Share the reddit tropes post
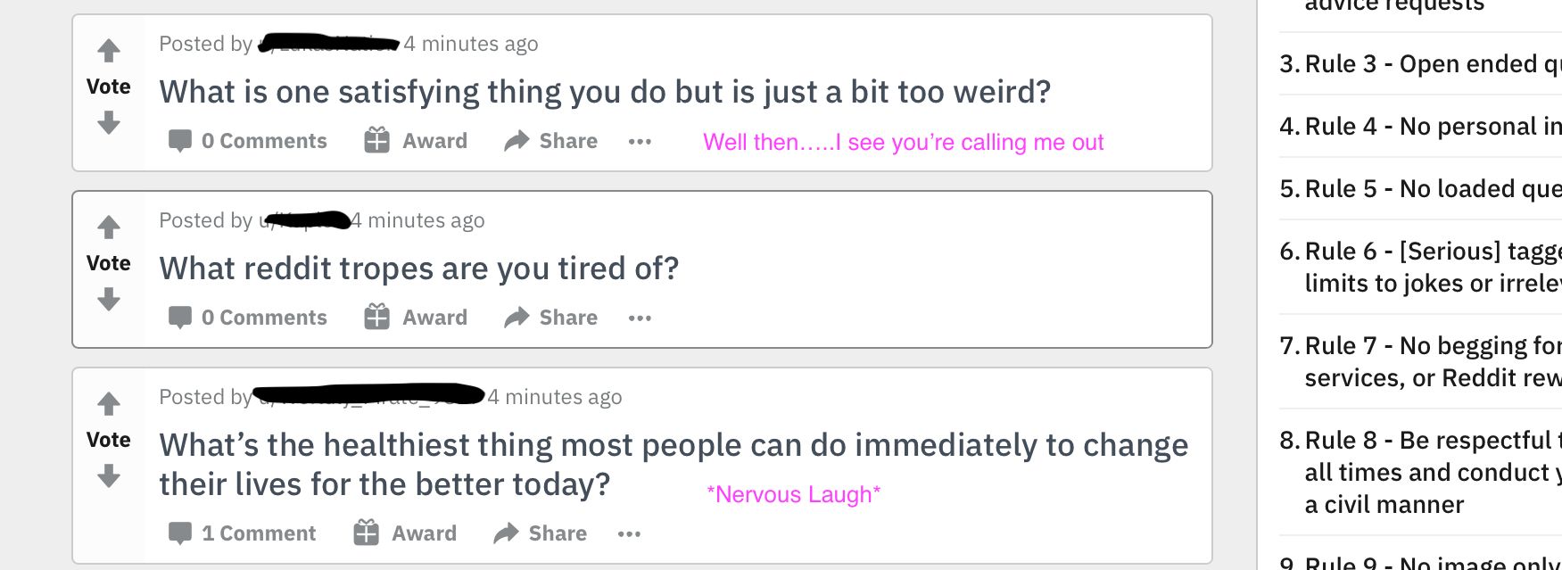This screenshot has height=570, width=1562. tap(550, 317)
